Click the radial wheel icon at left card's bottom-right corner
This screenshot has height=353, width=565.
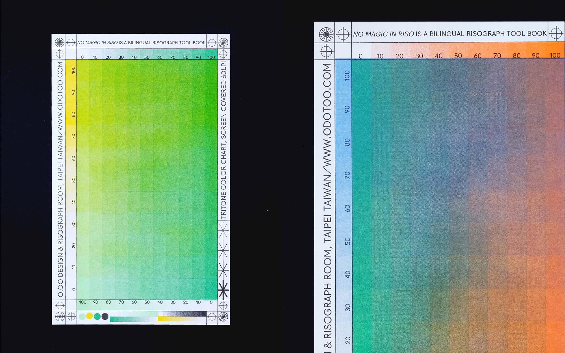pos(223,317)
